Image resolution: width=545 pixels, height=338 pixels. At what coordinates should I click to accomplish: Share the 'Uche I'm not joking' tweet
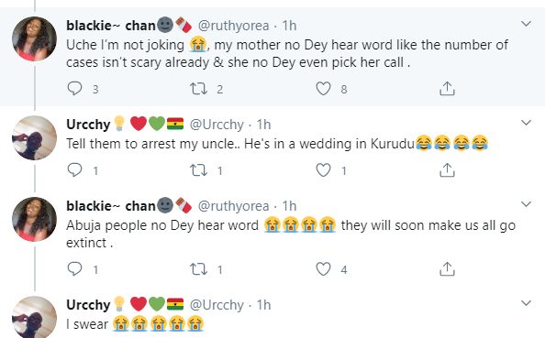point(447,89)
